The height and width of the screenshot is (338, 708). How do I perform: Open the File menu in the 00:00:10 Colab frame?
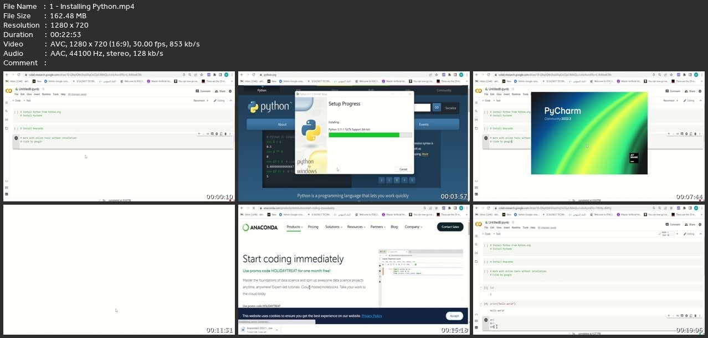tap(16, 94)
